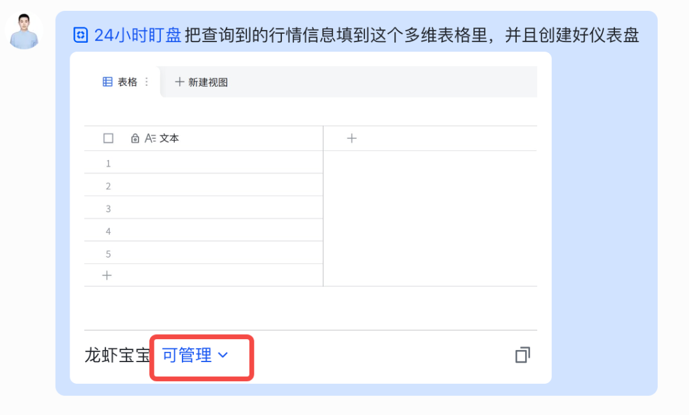Toggle the select-all rows checkbox

coord(108,138)
